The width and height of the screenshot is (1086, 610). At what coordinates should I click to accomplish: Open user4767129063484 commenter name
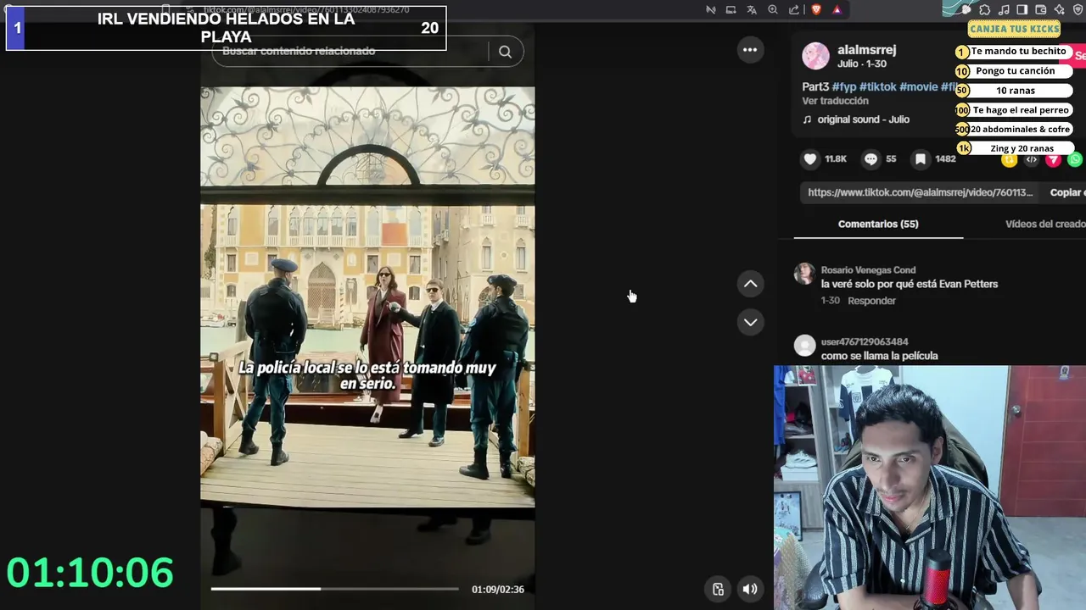pos(865,342)
